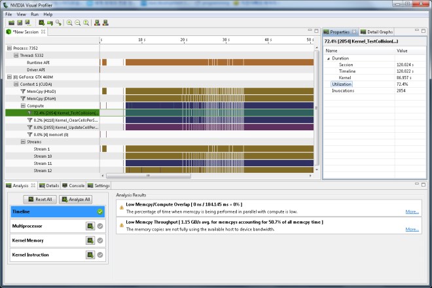Click the timeline scroll-right arrow
432x288 pixels.
click(x=310, y=175)
